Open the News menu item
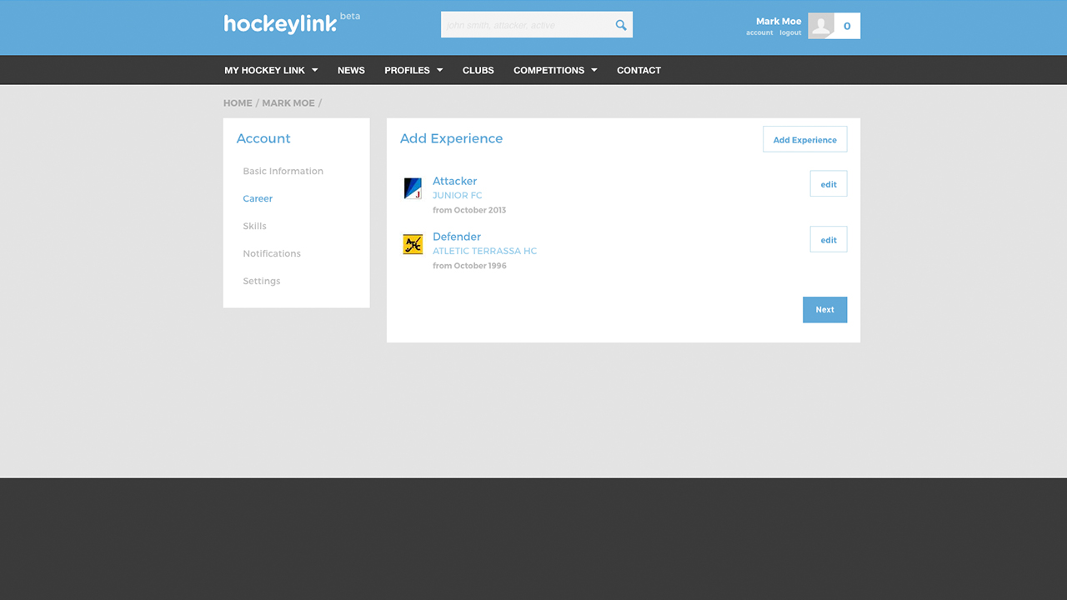Screen dimensions: 1067x600 click(x=351, y=70)
